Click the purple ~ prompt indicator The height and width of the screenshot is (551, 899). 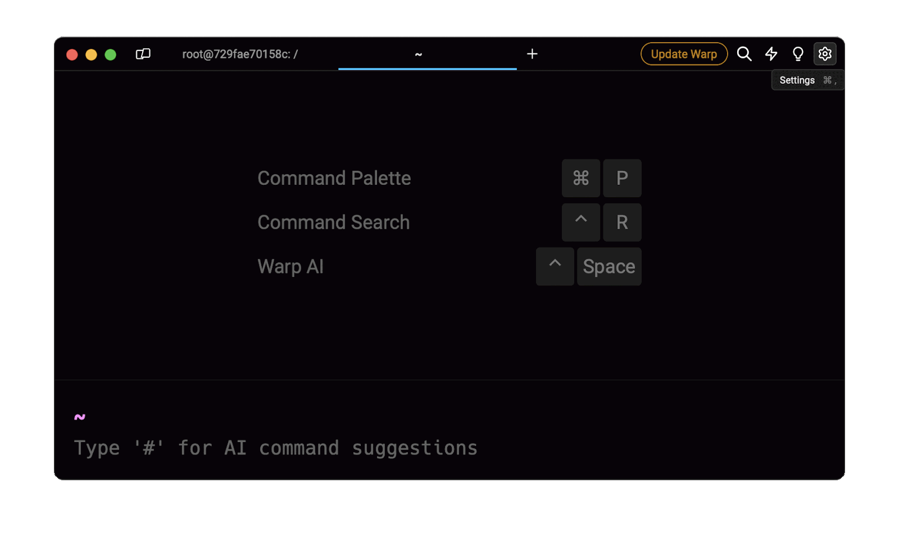click(x=79, y=417)
